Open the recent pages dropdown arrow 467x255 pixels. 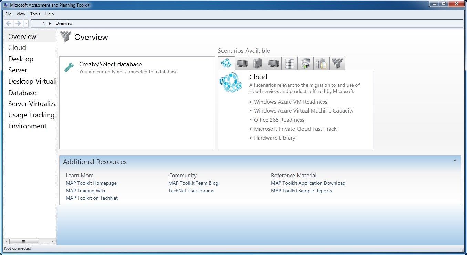tap(26, 23)
